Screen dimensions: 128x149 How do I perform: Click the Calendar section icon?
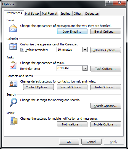[13, 47]
